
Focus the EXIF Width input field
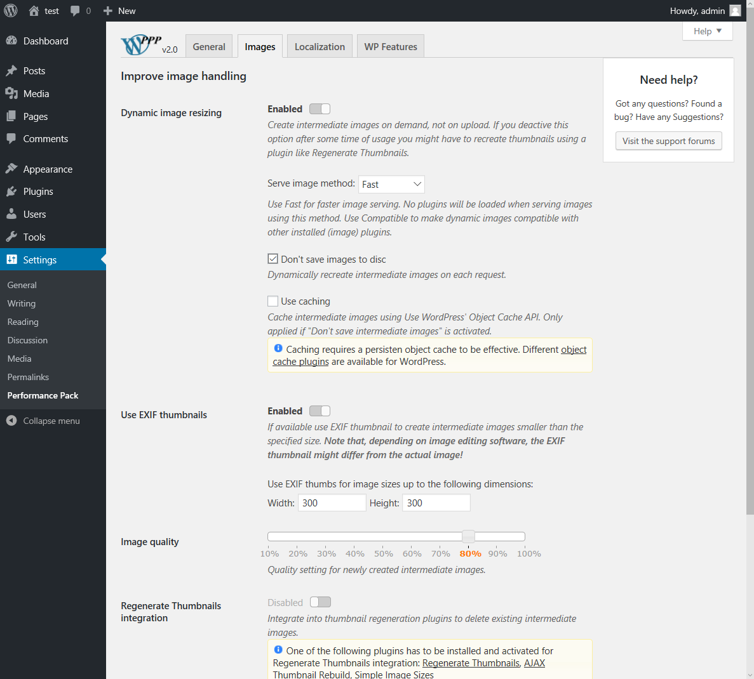332,503
